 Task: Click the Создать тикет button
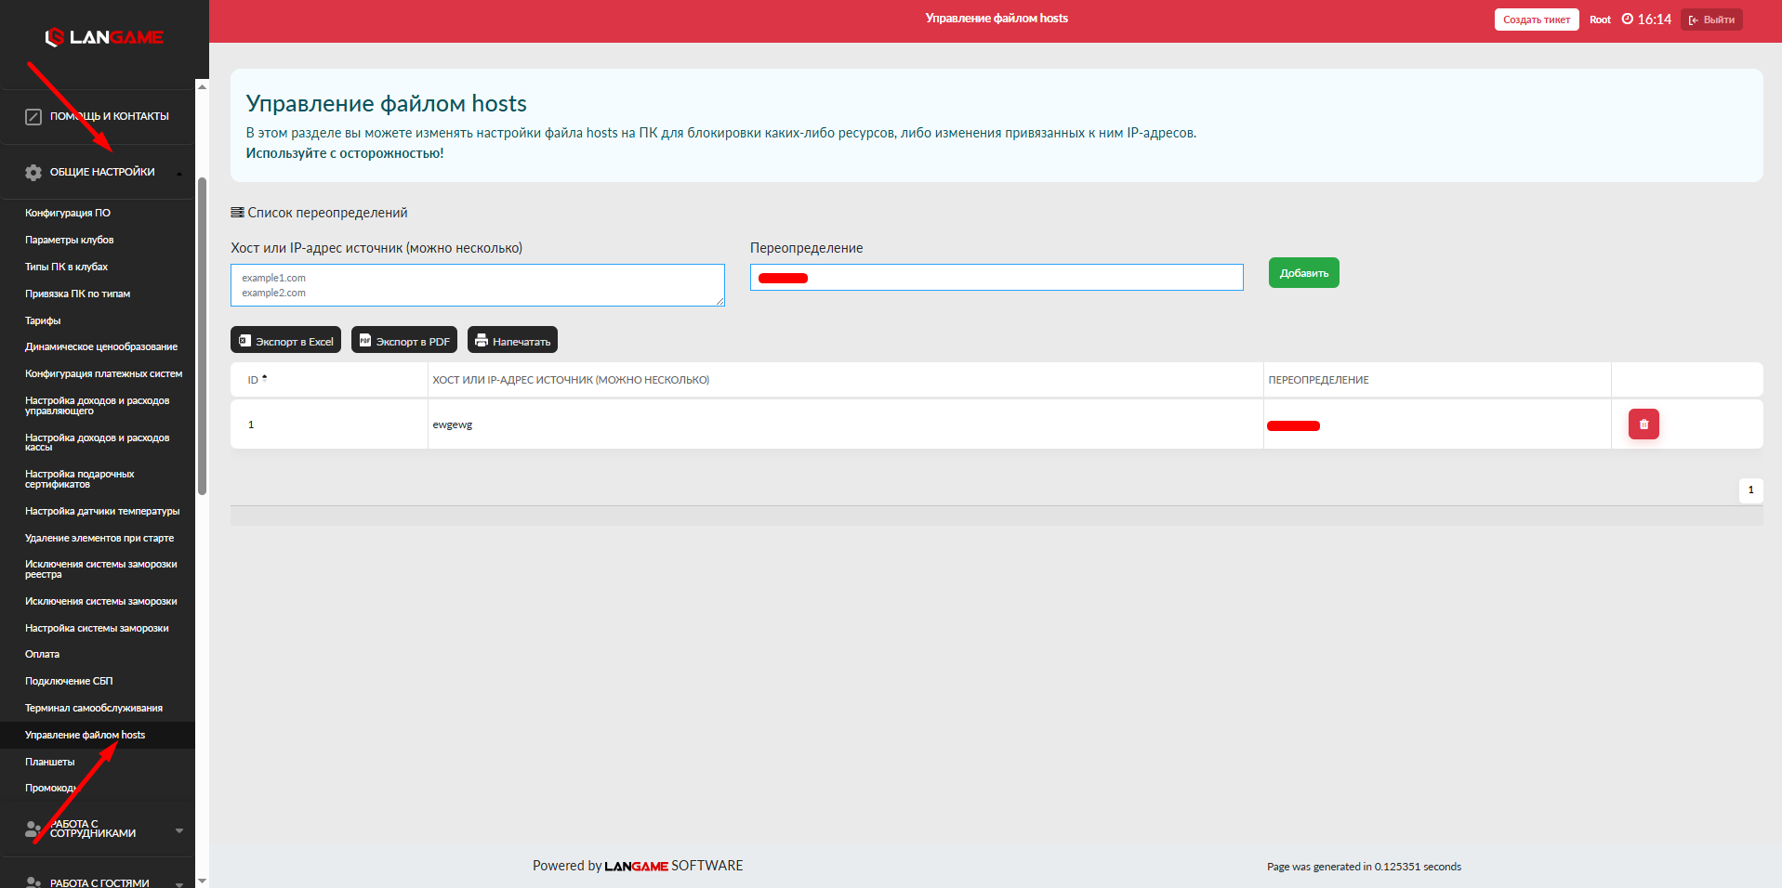[x=1537, y=20]
